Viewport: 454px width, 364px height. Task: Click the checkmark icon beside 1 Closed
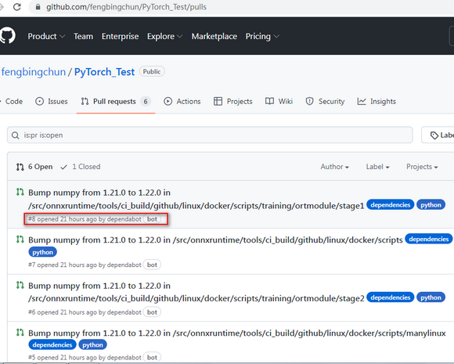pos(63,167)
